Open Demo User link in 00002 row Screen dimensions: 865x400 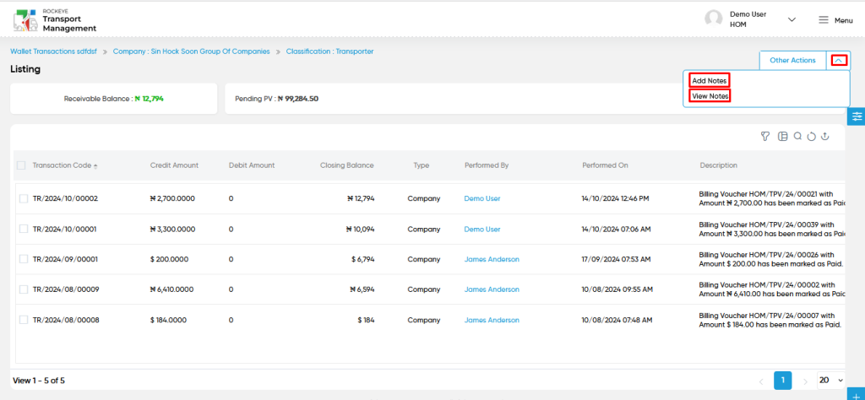(x=482, y=198)
